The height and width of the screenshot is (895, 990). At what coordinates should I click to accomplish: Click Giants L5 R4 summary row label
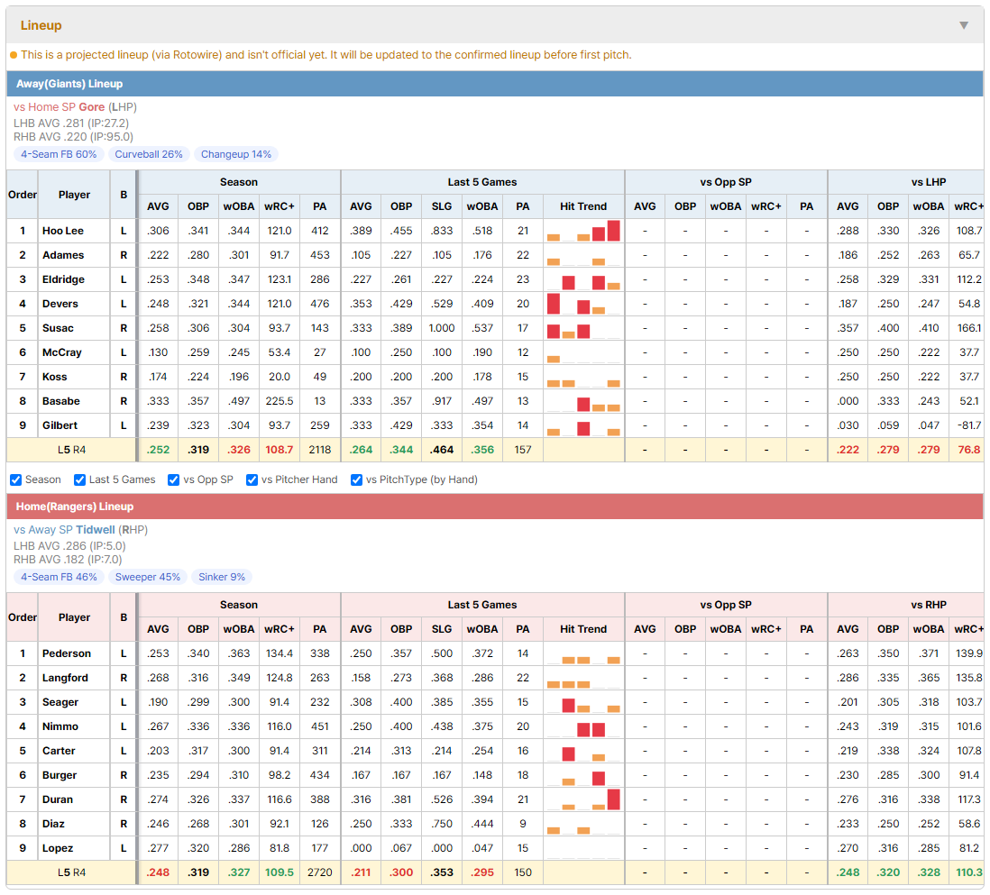point(71,450)
